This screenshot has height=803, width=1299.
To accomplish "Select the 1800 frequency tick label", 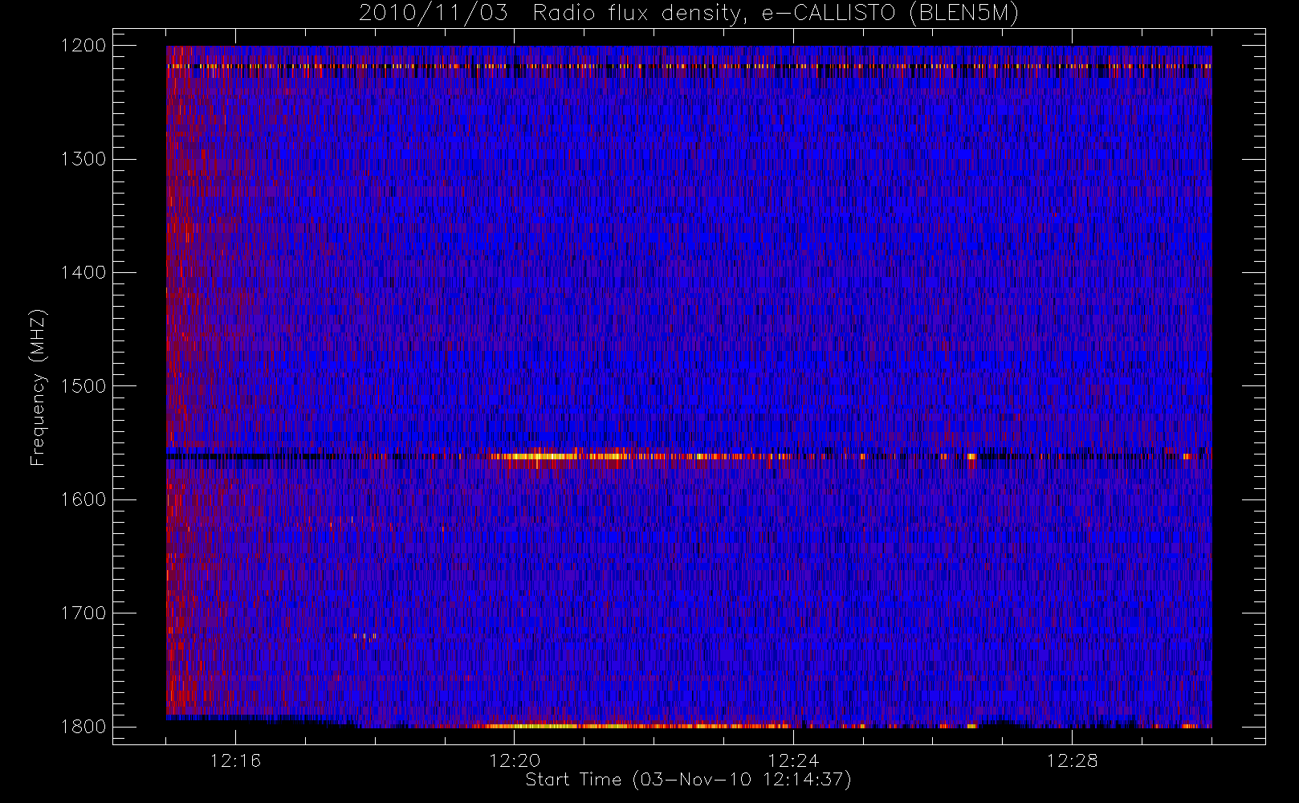I will 83,727.
